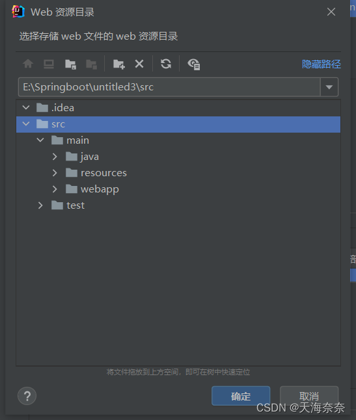Jump to the desktop directory
Viewport: 356px width, 420px height.
[49, 64]
